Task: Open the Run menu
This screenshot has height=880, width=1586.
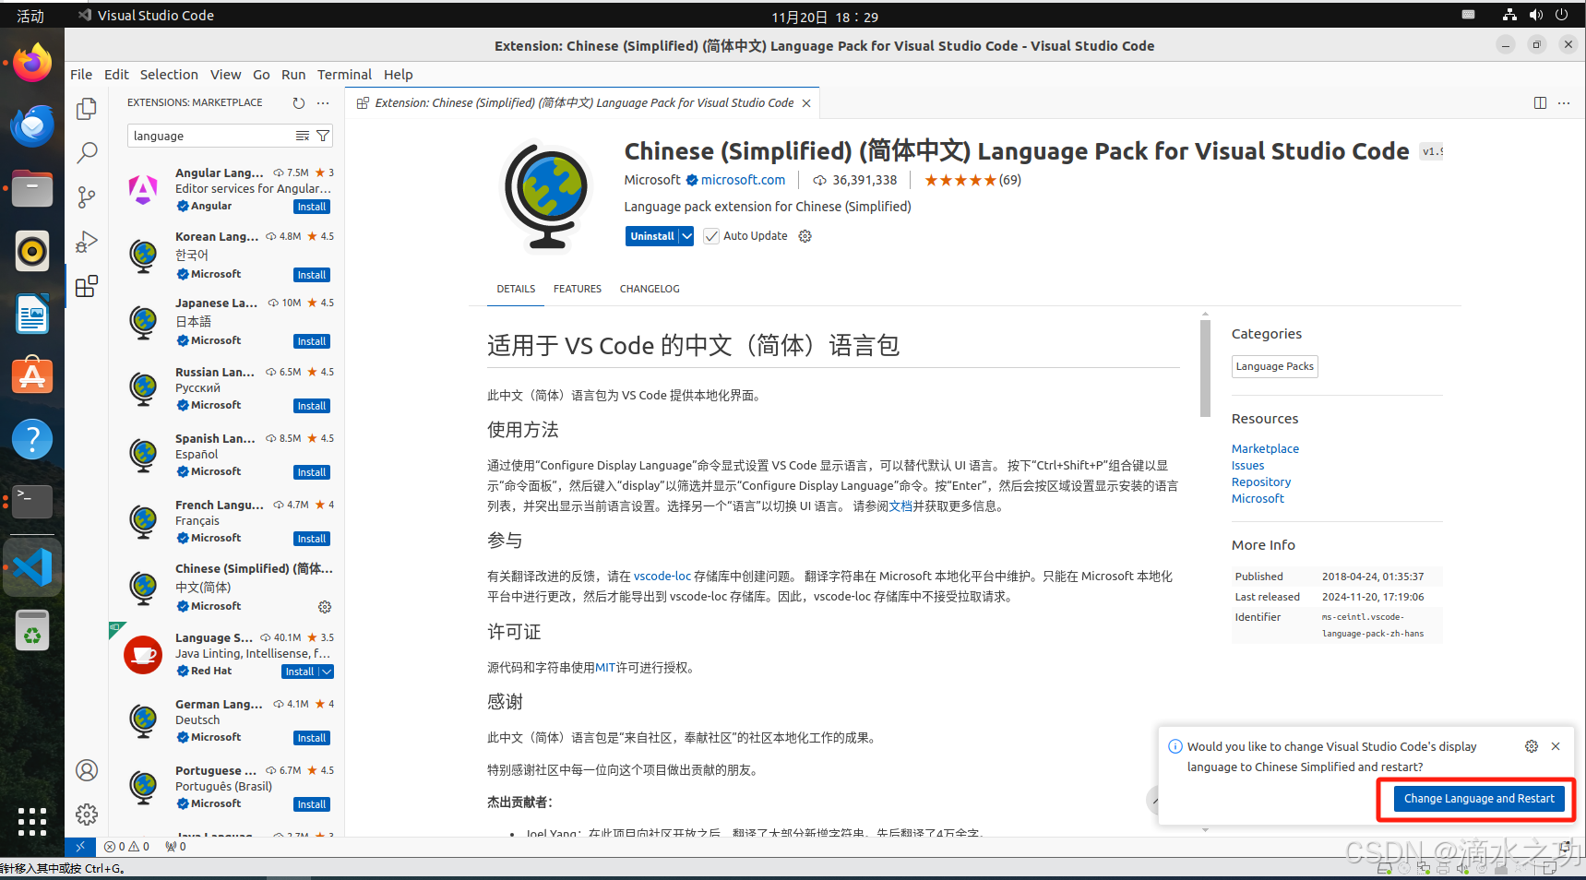Action: pyautogui.click(x=293, y=75)
